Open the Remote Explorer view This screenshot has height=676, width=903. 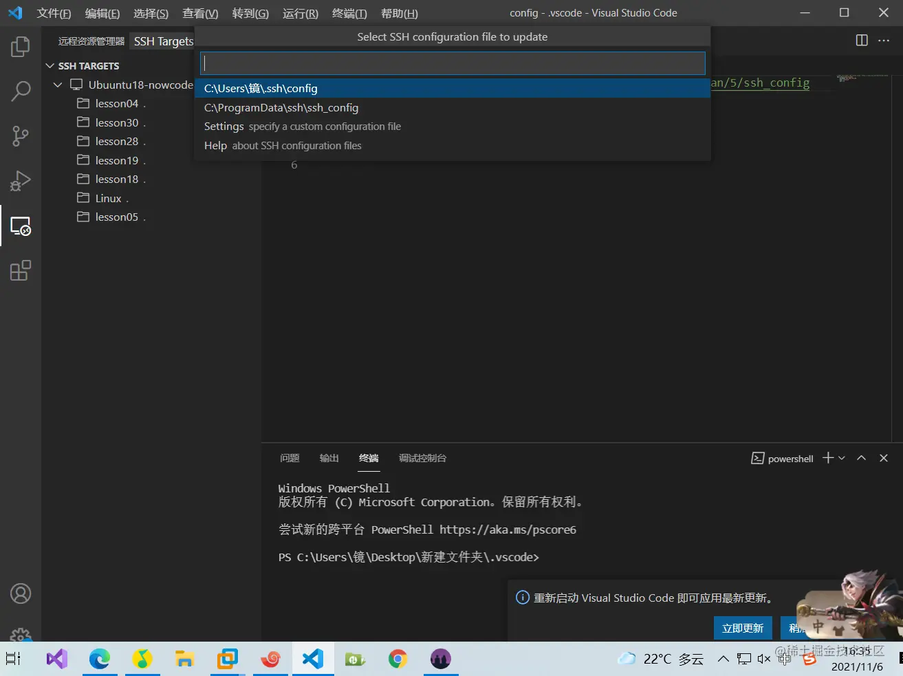[x=21, y=226]
